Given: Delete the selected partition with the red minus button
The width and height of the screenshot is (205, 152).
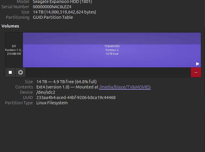Looking at the screenshot, I should 196,72.
